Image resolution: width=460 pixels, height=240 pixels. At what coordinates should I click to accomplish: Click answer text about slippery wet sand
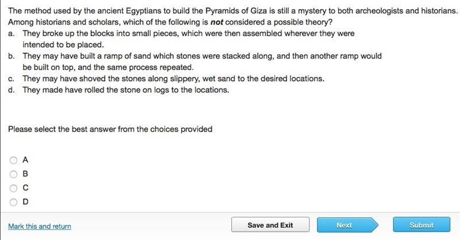174,79
